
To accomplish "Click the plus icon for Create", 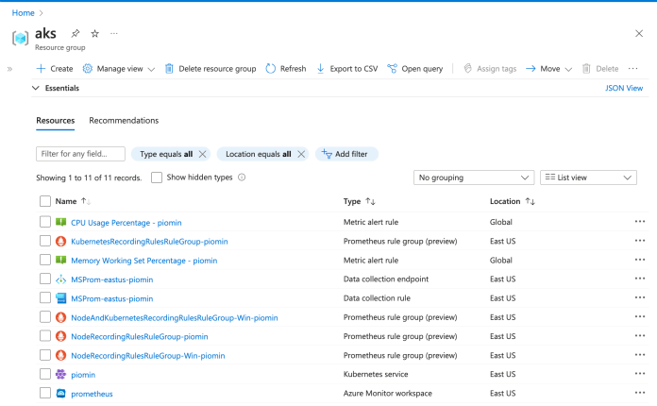I will coord(41,69).
